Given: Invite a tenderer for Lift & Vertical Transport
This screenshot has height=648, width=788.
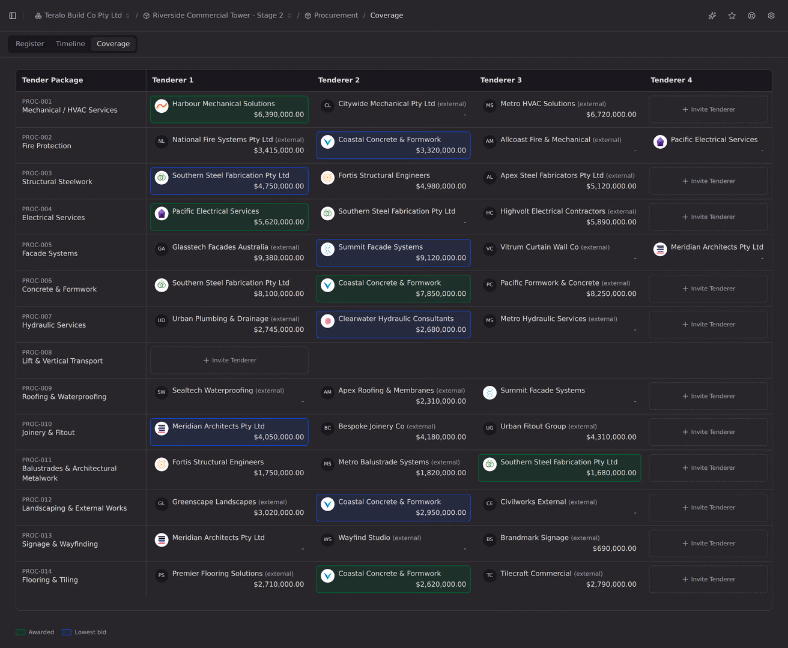Looking at the screenshot, I should point(229,361).
